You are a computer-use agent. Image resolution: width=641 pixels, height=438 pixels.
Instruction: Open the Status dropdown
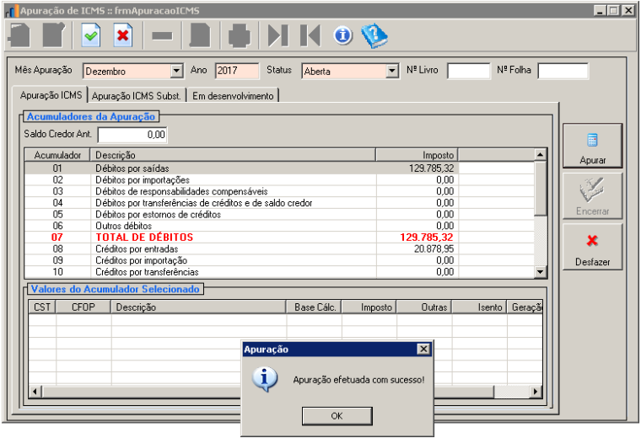(x=392, y=71)
